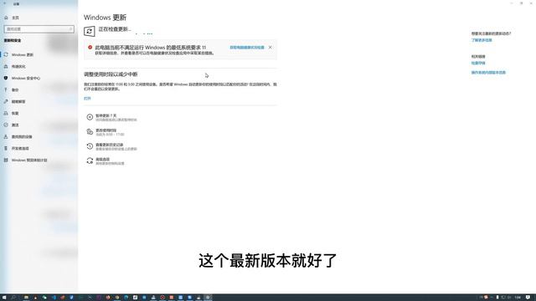Click the taskbar clock
Screen dimensions: 536x301
518,298
